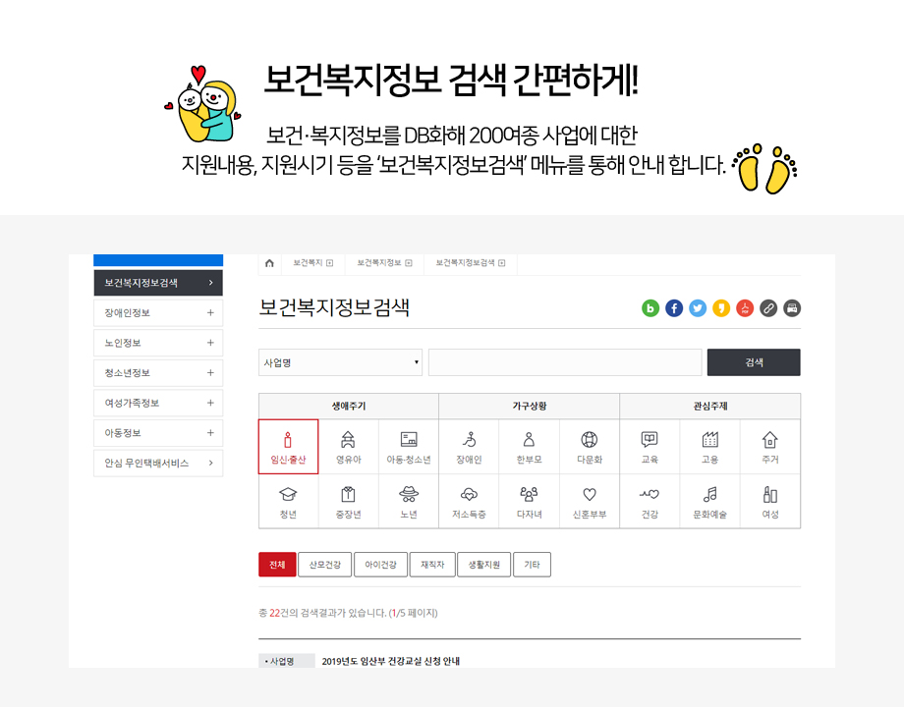
Task: Click the KakaoStory yellow share icon
Action: [721, 308]
